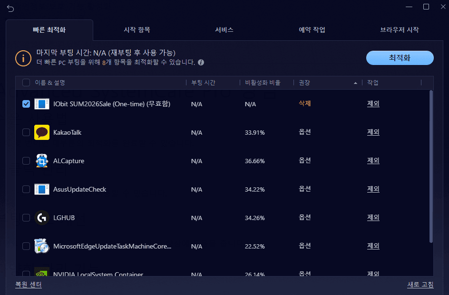Sort by 이름 & 설명 column header
The width and height of the screenshot is (449, 295).
[x=50, y=83]
